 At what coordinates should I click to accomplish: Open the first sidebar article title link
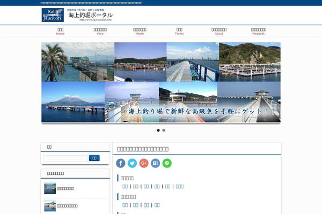coord(65,189)
